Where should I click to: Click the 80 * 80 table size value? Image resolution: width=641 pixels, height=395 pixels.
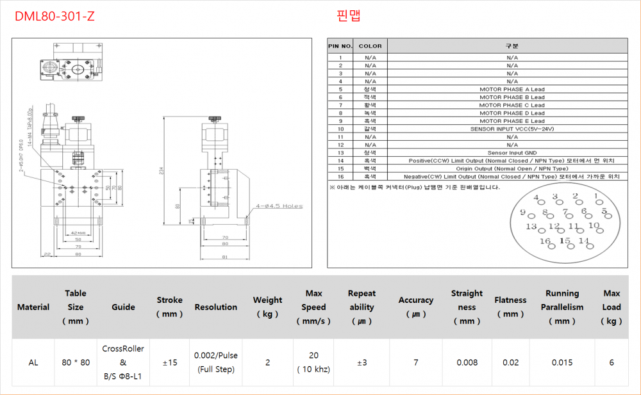76,362
